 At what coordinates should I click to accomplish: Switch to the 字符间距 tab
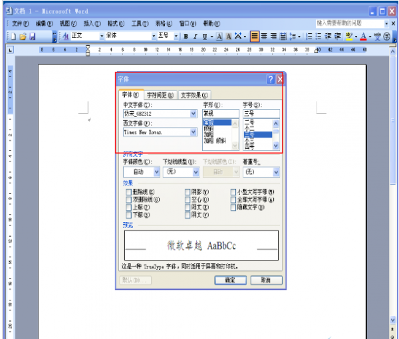pyautogui.click(x=160, y=95)
